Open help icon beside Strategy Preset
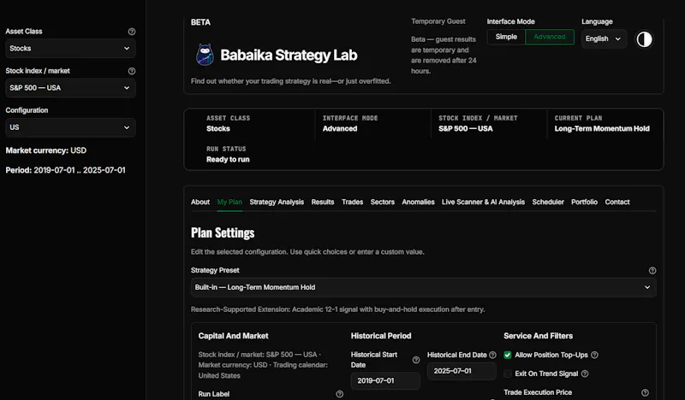 pos(652,270)
